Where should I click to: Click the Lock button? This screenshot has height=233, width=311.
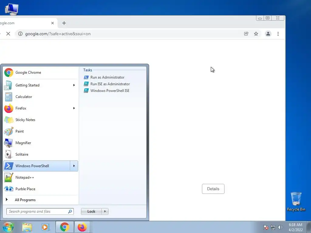click(x=91, y=211)
